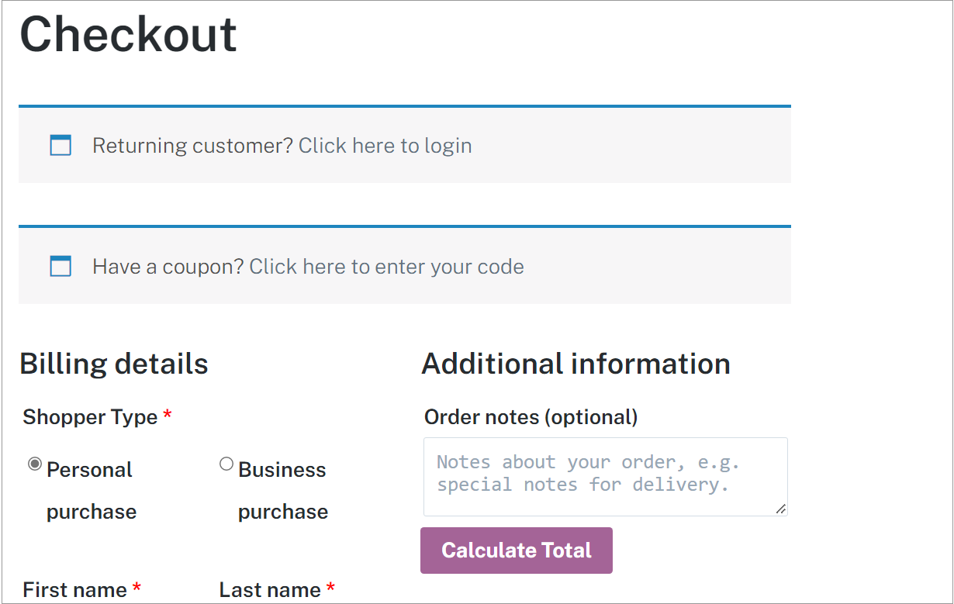Click the Order notes (optional) label
954x604 pixels.
click(x=531, y=417)
